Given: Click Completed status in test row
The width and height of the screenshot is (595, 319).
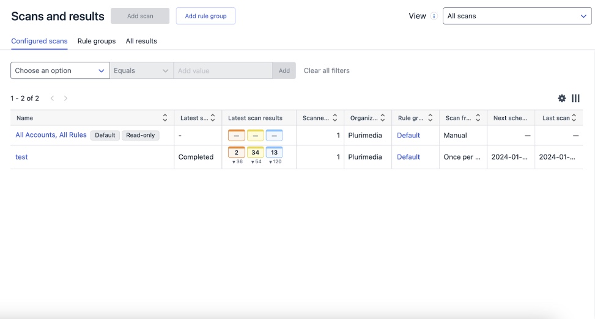Looking at the screenshot, I should tap(196, 156).
